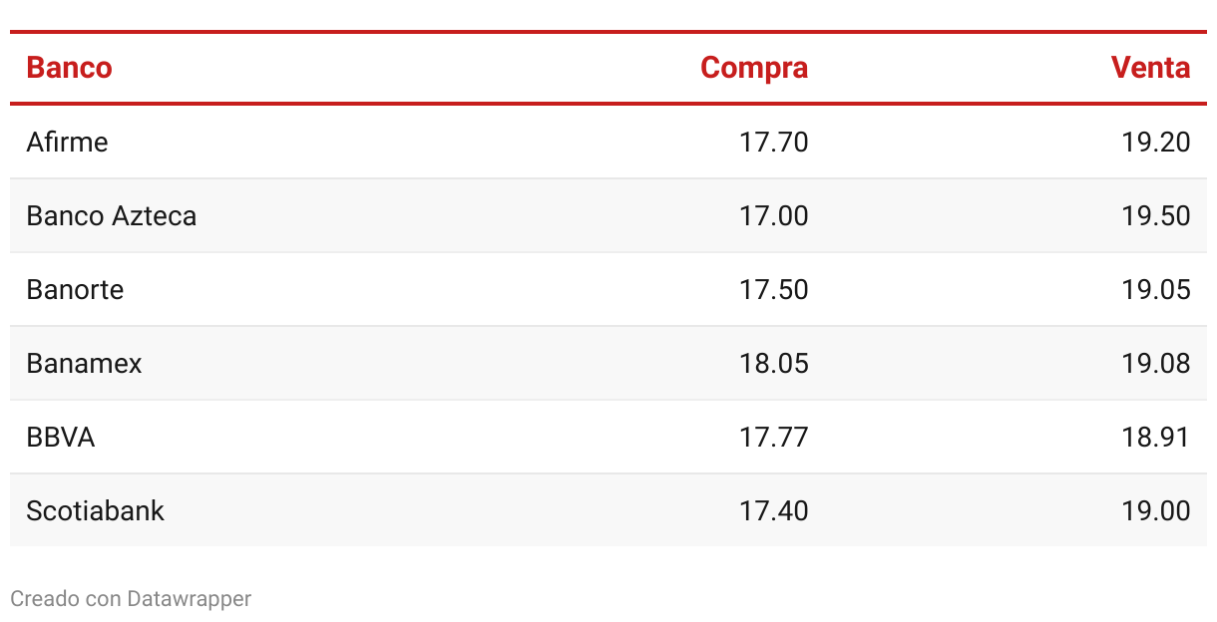The width and height of the screenshot is (1217, 622).
Task: Click Banamex's Venta value 19.08
Action: tap(1155, 363)
